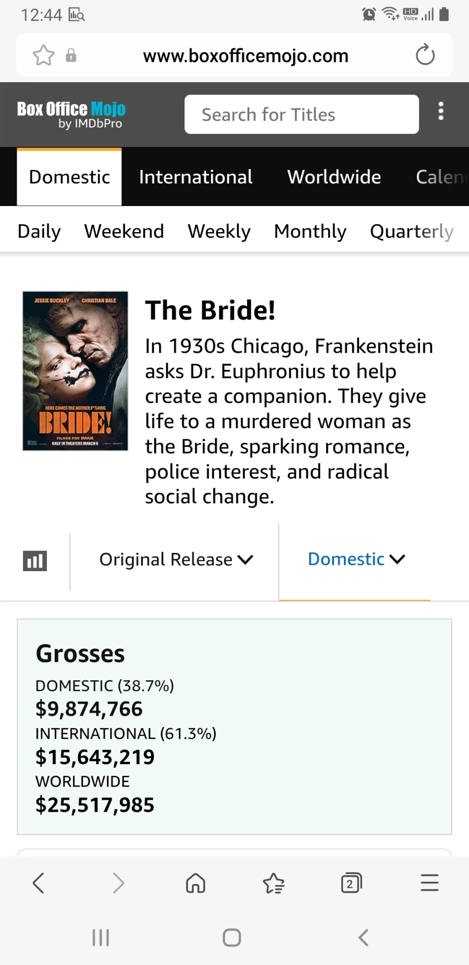Switch to the Worldwide tab
The width and height of the screenshot is (469, 965).
pos(334,177)
